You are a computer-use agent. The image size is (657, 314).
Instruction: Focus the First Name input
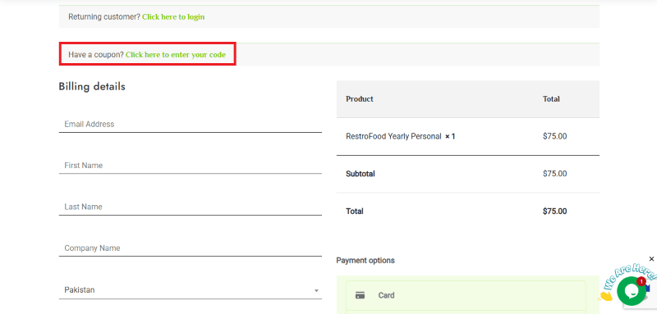click(191, 166)
